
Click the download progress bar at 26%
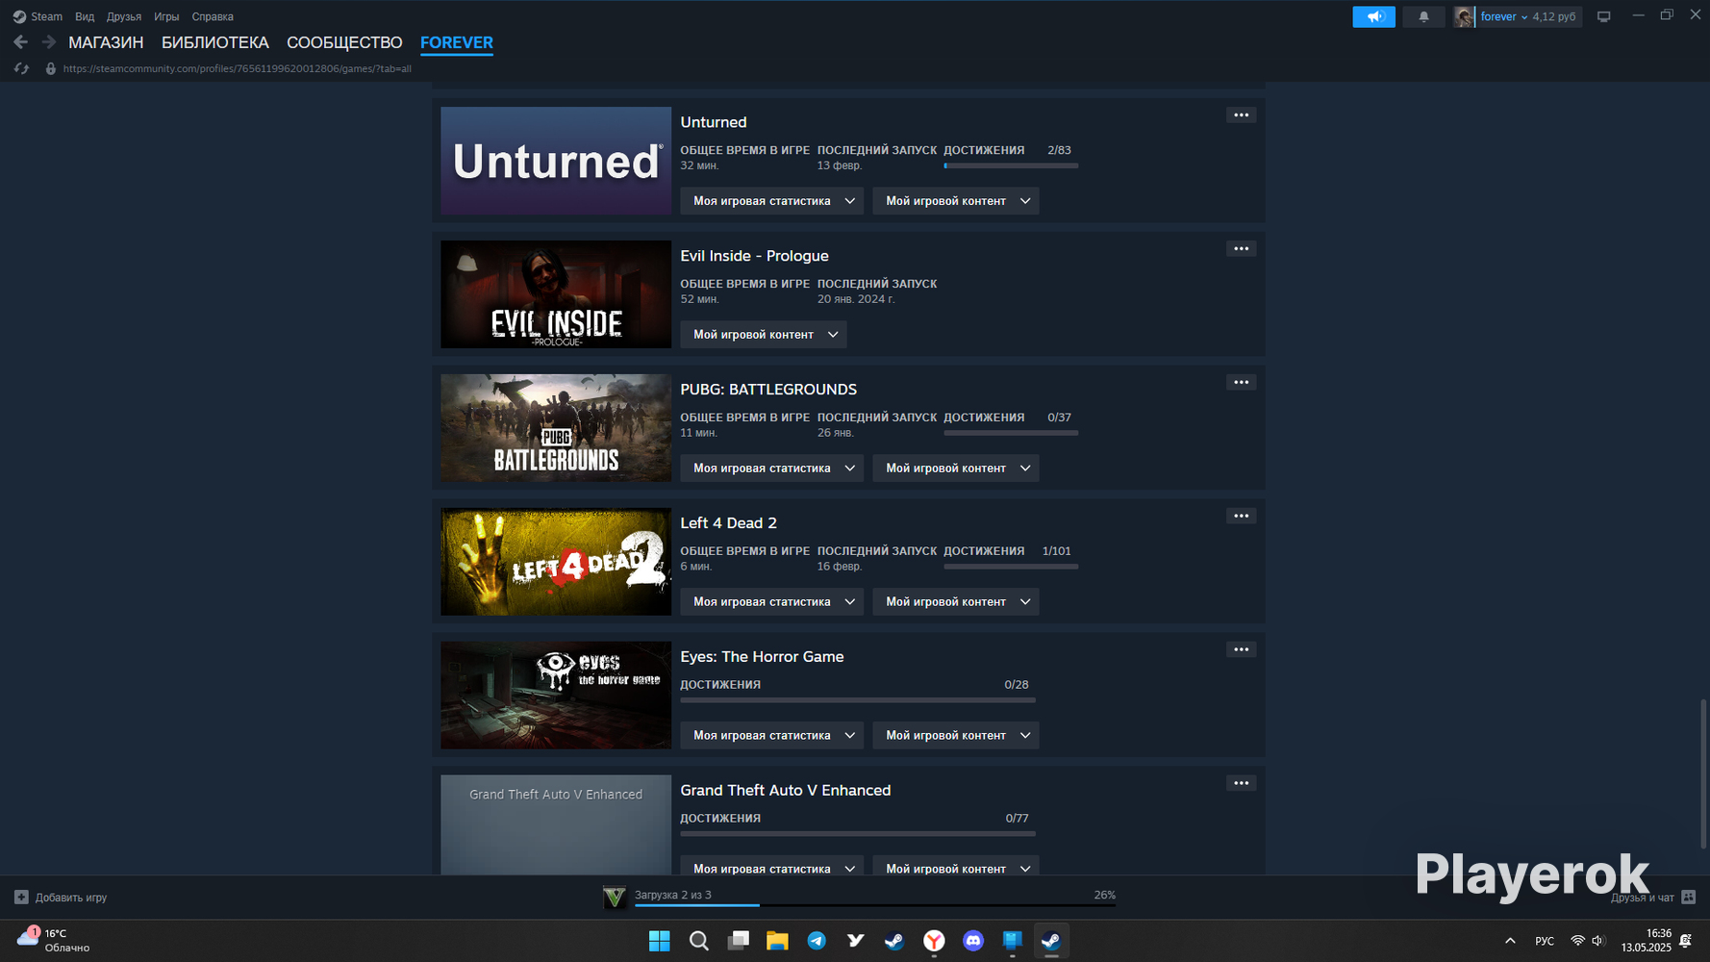[875, 905]
